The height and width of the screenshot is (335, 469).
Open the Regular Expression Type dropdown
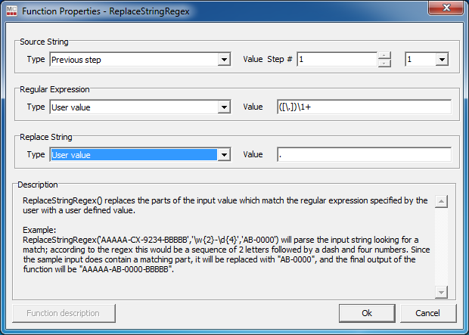coord(224,107)
